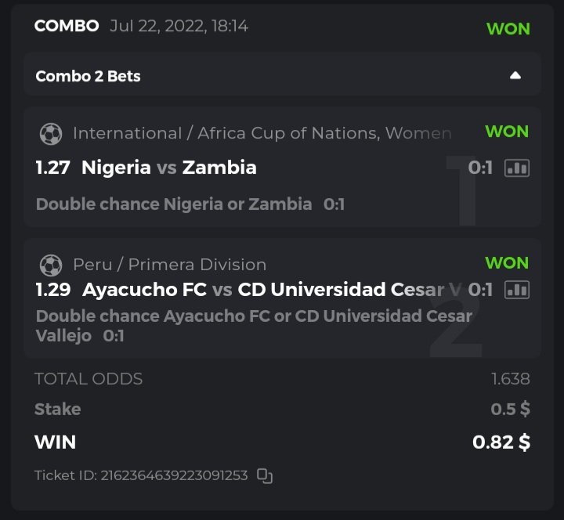The height and width of the screenshot is (520, 564).
Task: Copy the ticket ID with the copy icon
Action: click(265, 475)
